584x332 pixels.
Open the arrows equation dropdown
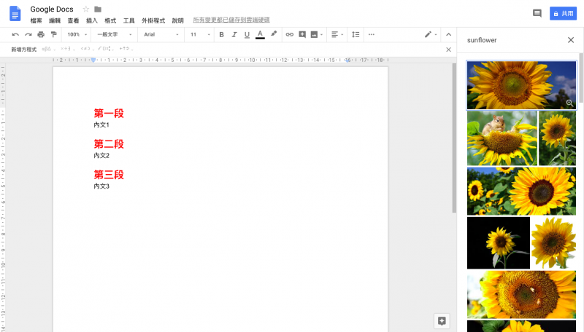click(126, 49)
